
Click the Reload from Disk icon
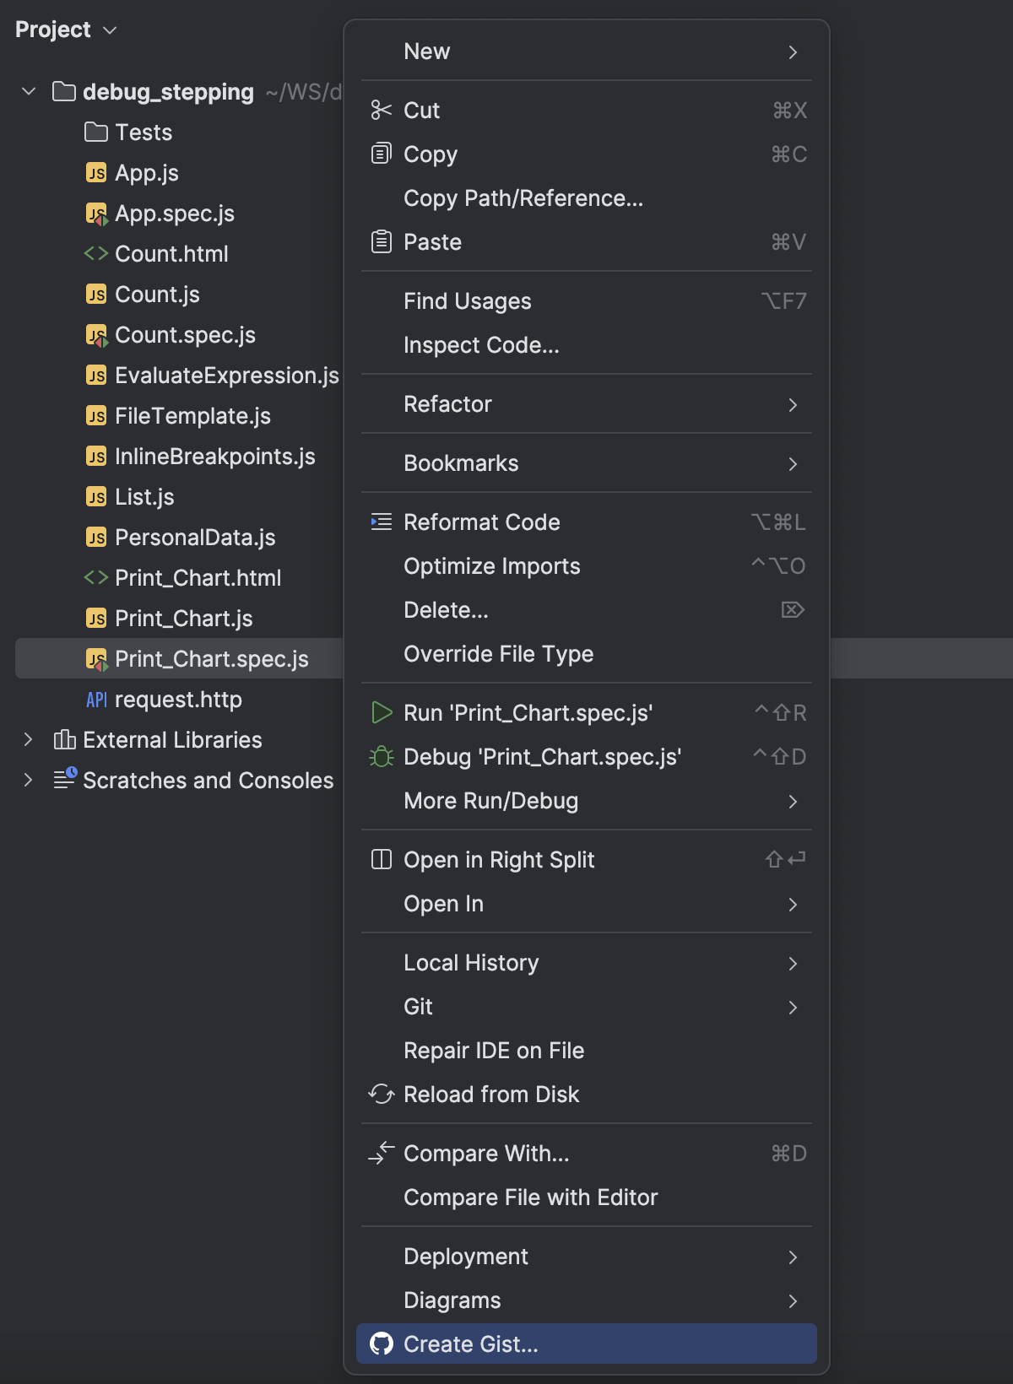pyautogui.click(x=382, y=1095)
